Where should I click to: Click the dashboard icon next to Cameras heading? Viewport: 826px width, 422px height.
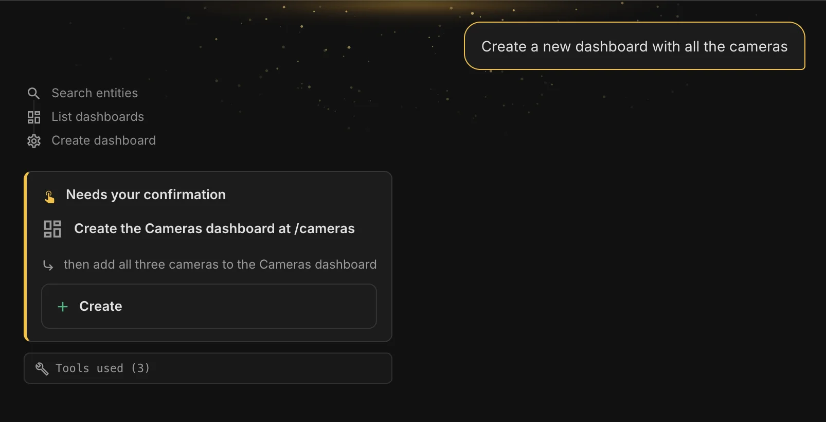(52, 229)
